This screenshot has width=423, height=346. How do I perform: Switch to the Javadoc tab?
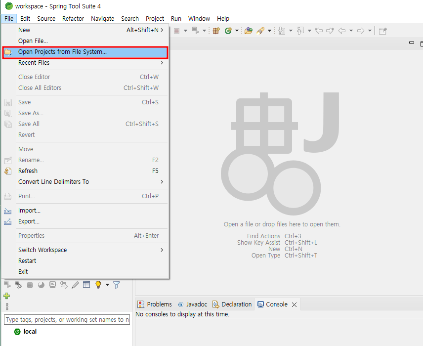193,304
